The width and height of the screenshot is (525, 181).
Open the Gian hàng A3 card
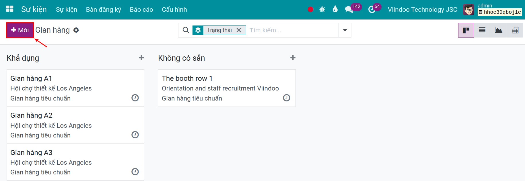pyautogui.click(x=75, y=162)
